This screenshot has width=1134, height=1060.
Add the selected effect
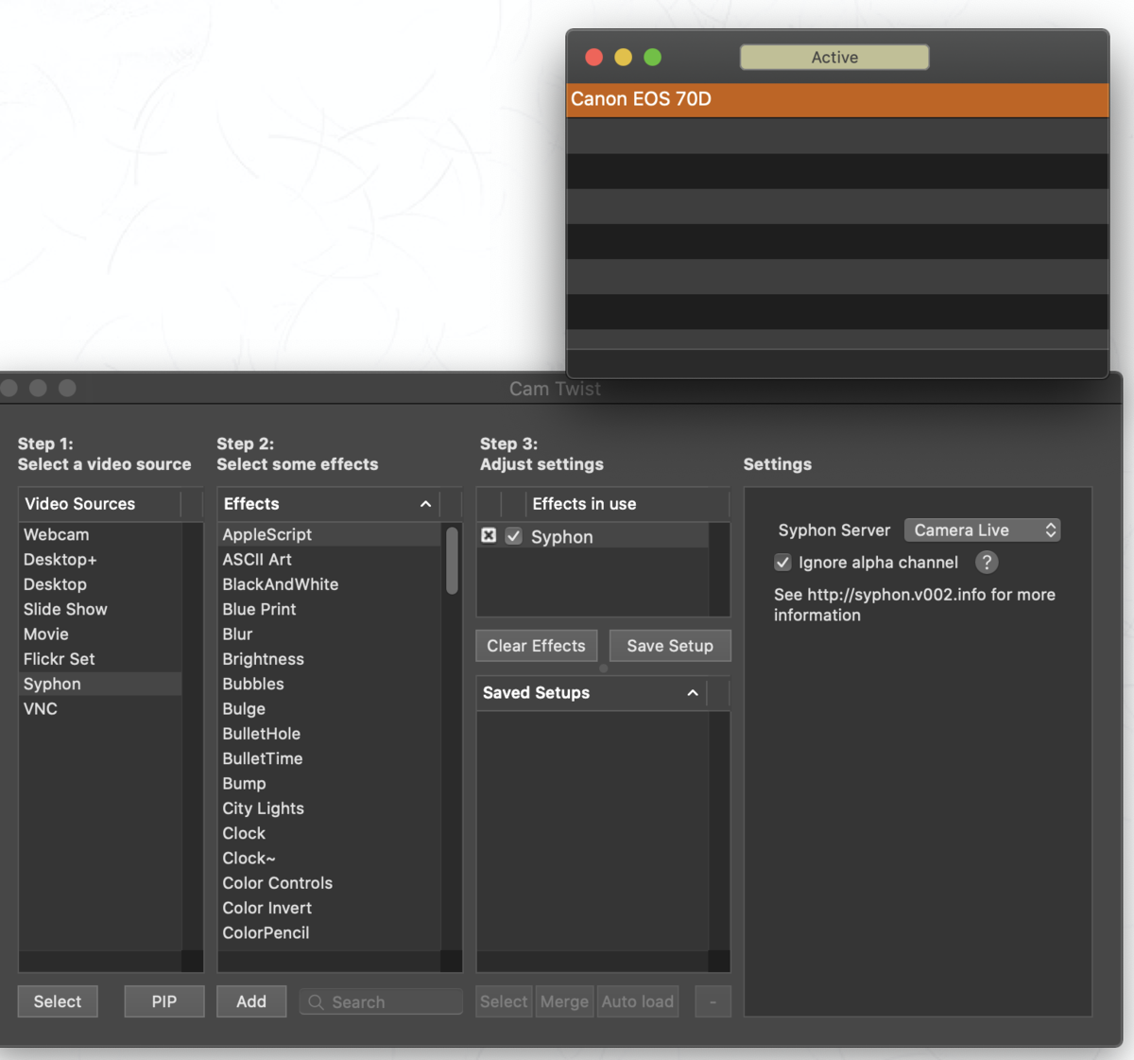[251, 1001]
